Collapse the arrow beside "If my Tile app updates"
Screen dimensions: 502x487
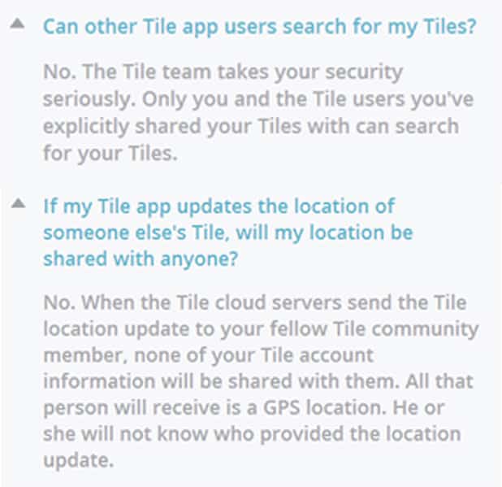coord(17,206)
